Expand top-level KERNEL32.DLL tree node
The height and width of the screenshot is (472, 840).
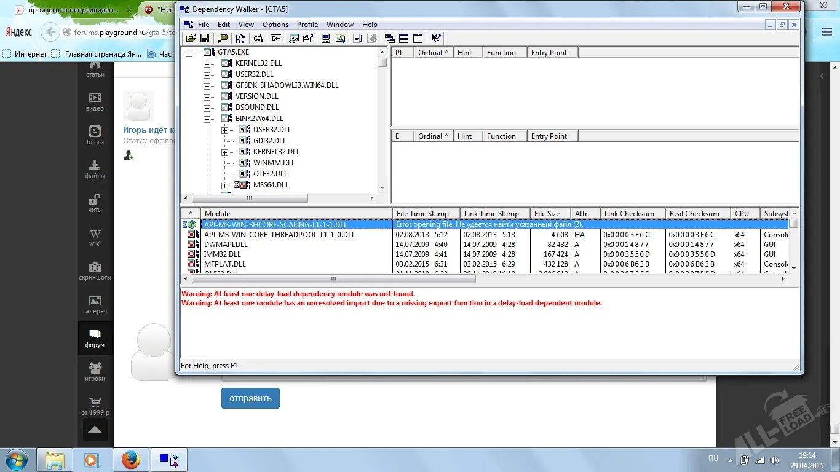[x=207, y=64]
